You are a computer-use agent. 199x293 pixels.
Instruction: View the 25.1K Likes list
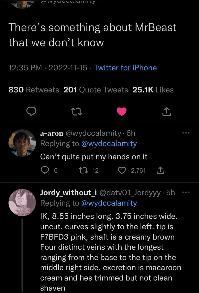pyautogui.click(x=153, y=90)
